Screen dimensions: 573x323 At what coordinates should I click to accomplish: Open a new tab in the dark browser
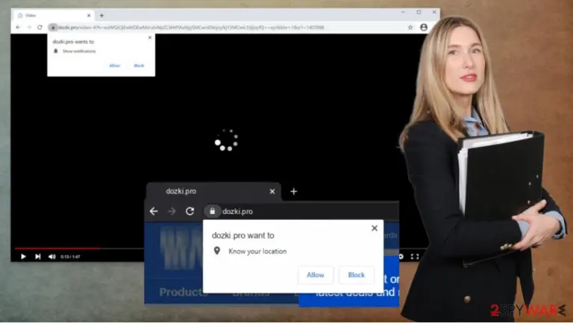coord(294,192)
